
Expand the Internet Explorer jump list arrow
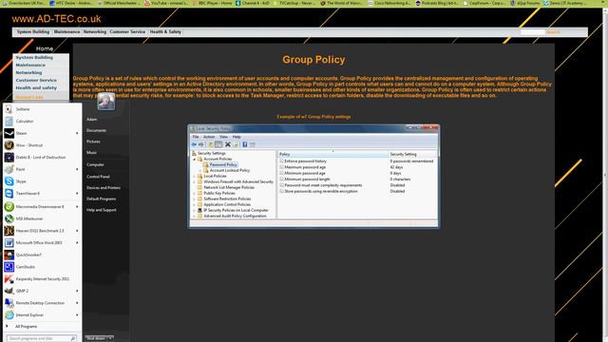77,314
